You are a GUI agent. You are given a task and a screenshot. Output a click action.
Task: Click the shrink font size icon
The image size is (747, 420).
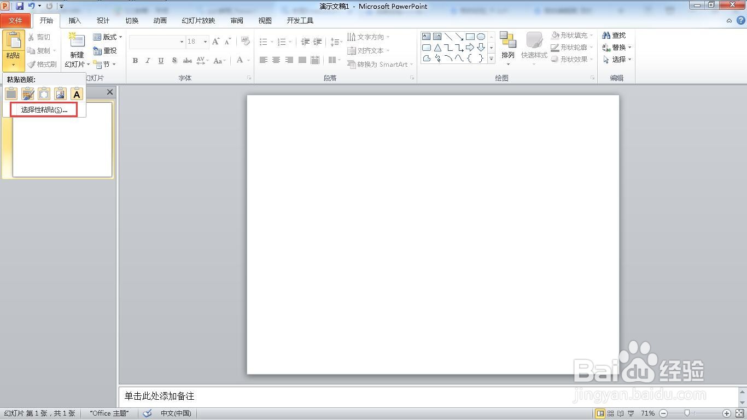[227, 42]
